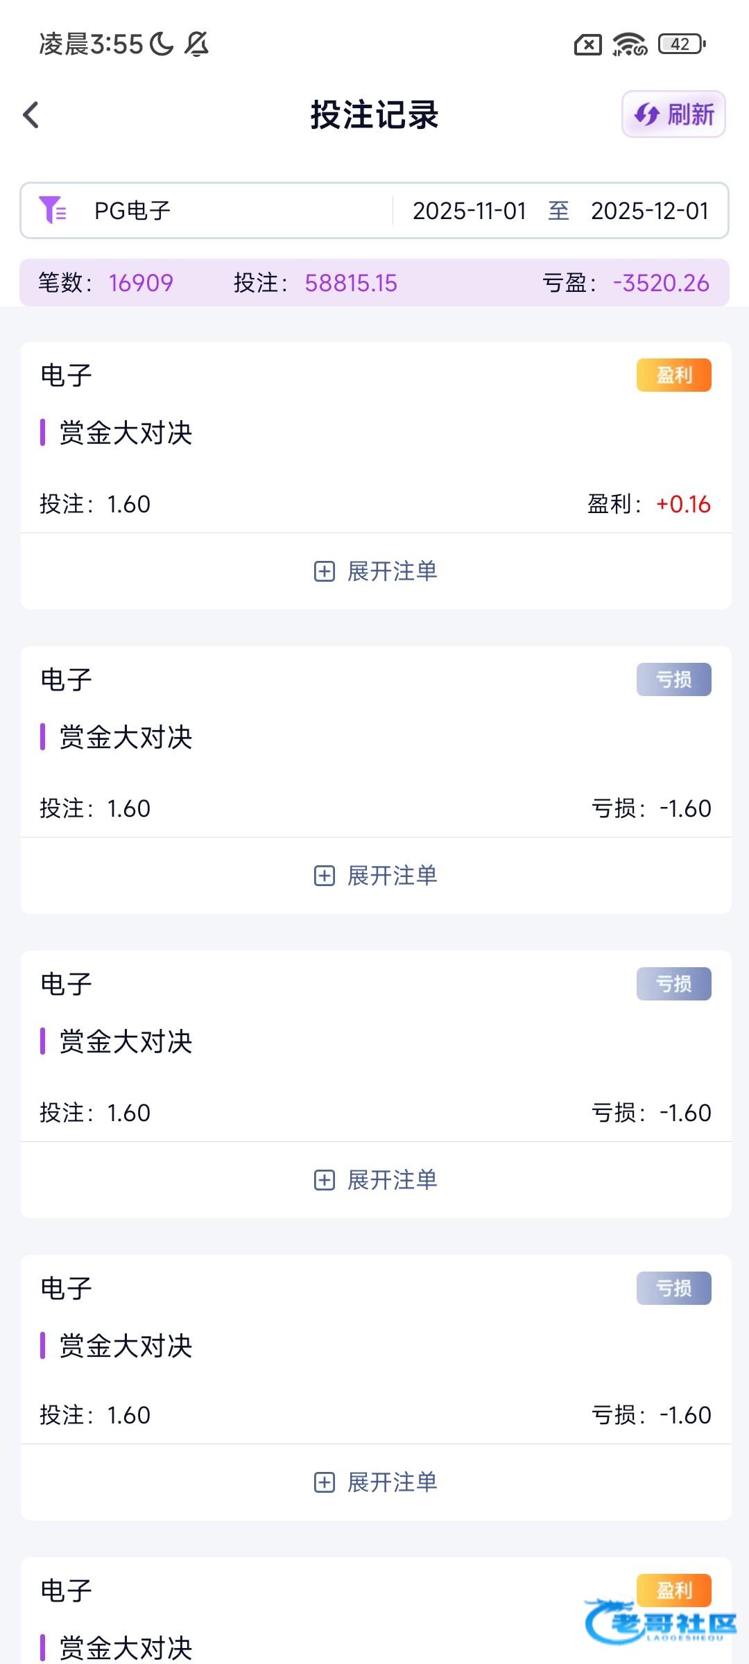749x1664 pixels.
Task: Pick the end date 2025-12-01
Action: point(650,211)
